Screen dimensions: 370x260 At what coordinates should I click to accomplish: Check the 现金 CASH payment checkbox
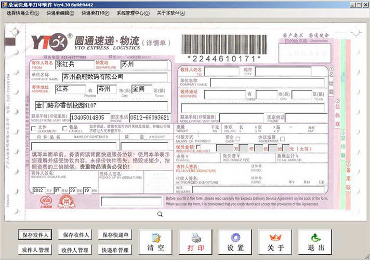pos(238,139)
